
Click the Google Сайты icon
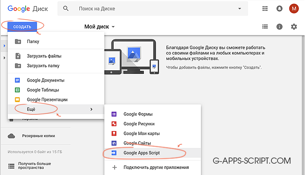[x=114, y=143]
